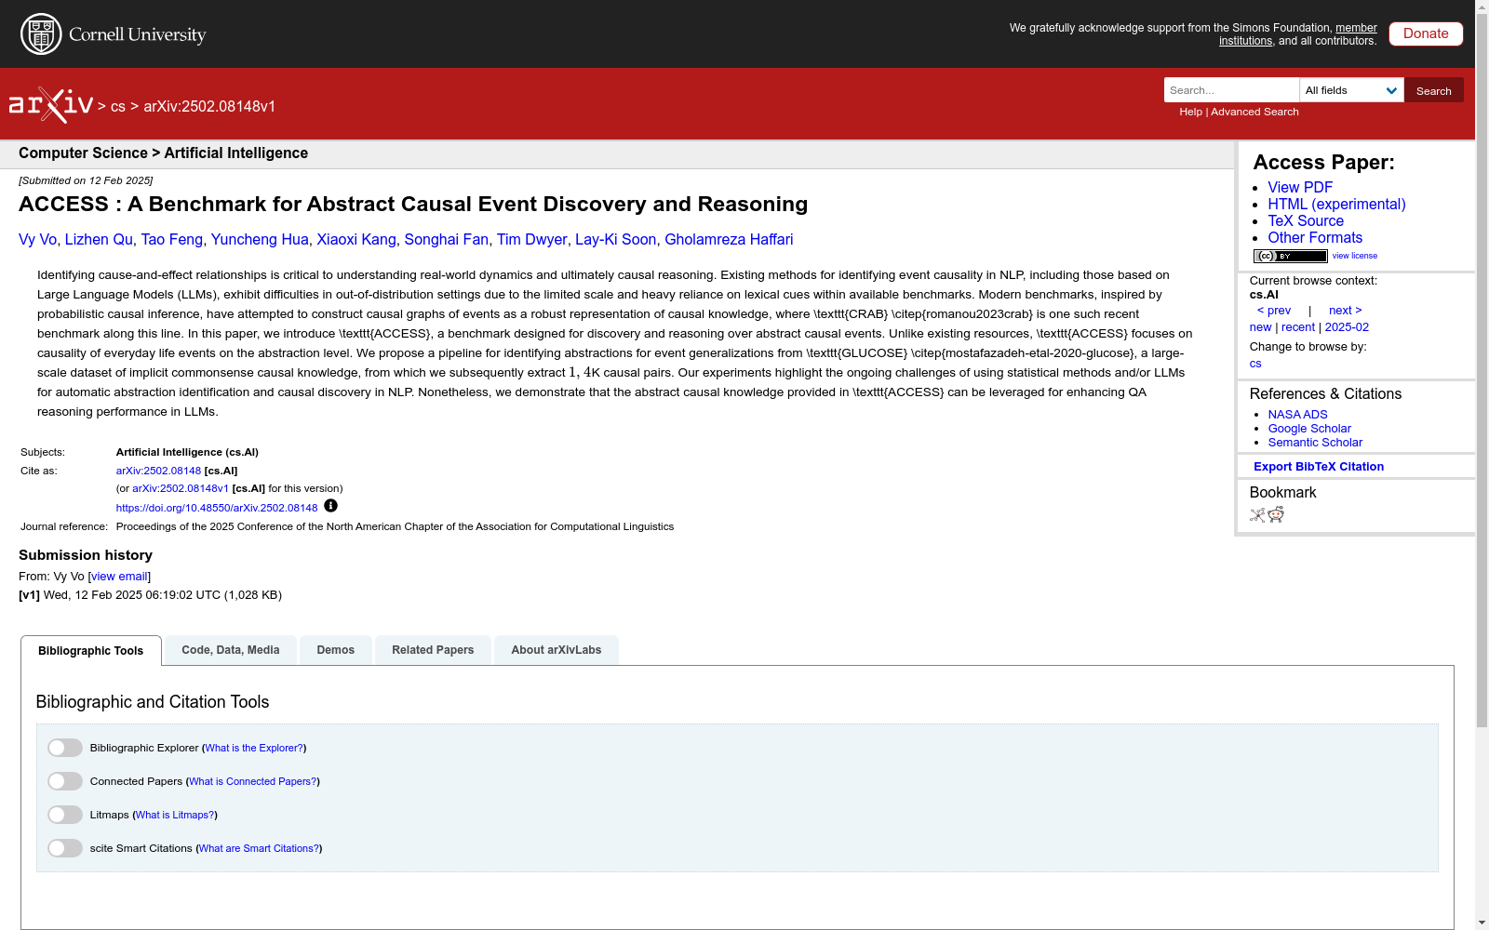1489x930 pixels.
Task: Open the About arXivLabs tab
Action: tap(557, 650)
